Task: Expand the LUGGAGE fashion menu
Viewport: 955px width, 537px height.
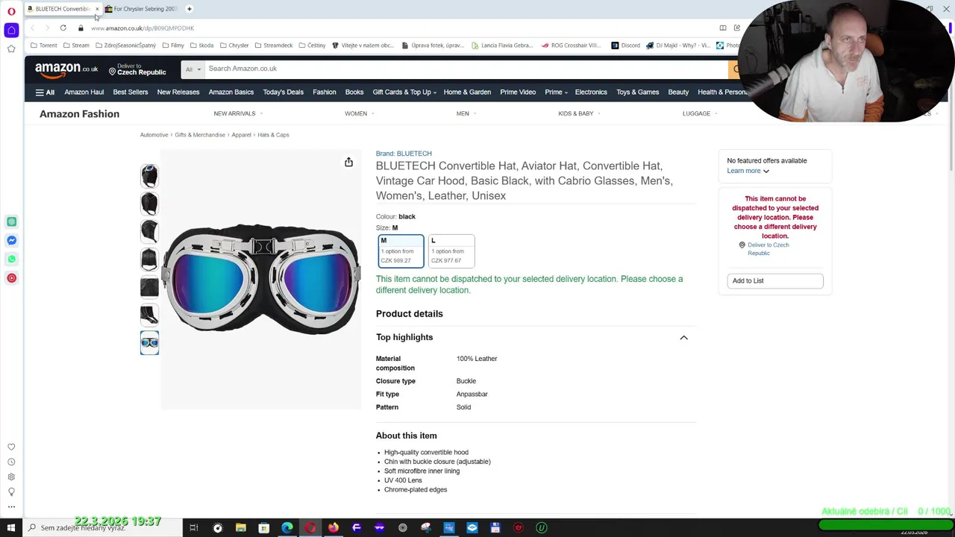Action: [x=700, y=113]
